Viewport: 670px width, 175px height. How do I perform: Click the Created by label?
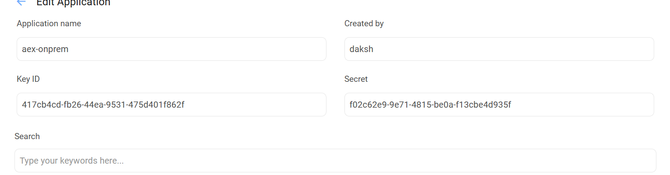[364, 24]
